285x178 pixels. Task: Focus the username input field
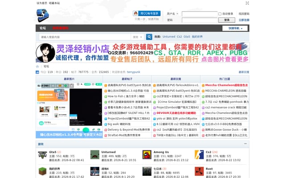click(199, 14)
